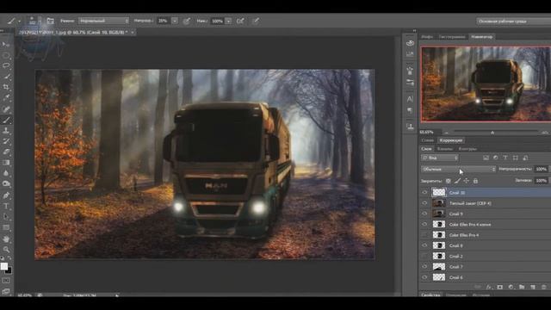The width and height of the screenshot is (551, 310).
Task: Lock transparent pixels on layer
Action: [x=449, y=181]
